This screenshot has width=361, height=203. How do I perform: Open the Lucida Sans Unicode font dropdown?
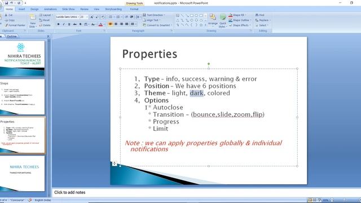click(78, 17)
